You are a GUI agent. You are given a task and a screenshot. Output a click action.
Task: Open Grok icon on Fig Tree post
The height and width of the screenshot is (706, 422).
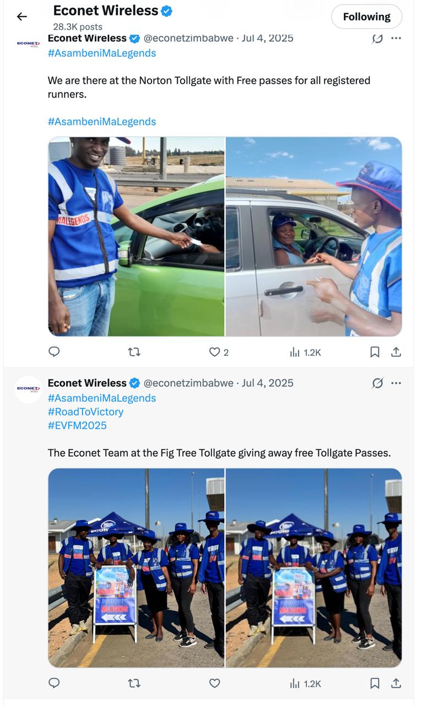click(x=377, y=383)
